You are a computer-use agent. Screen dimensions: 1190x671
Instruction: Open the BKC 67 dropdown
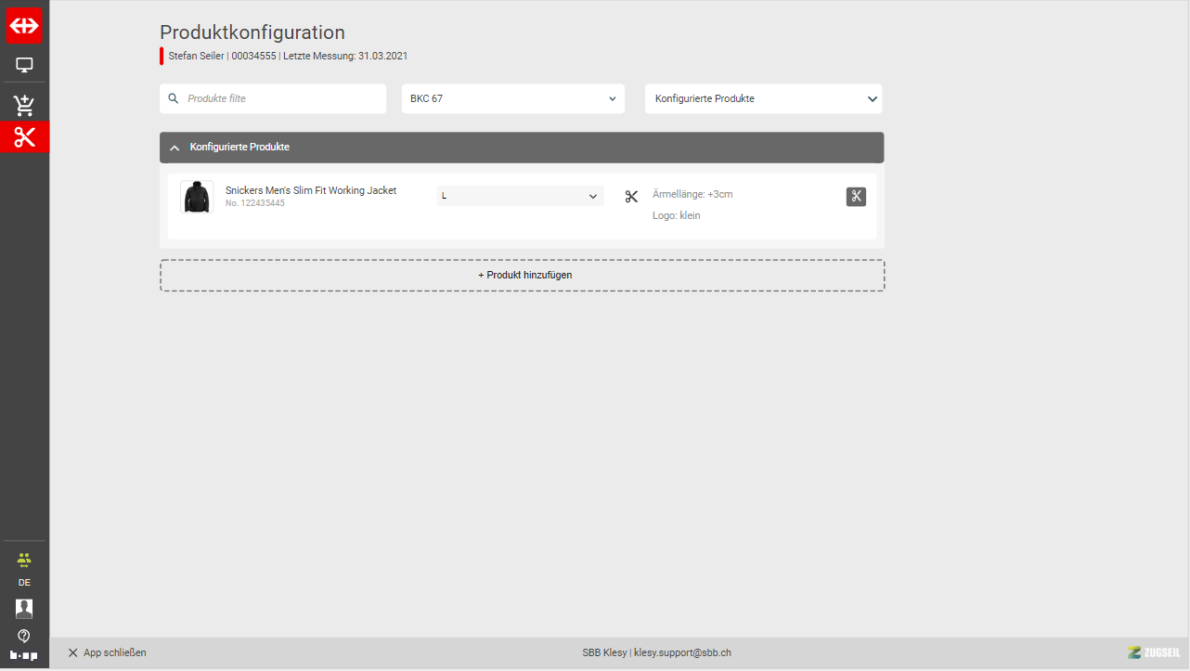(512, 98)
